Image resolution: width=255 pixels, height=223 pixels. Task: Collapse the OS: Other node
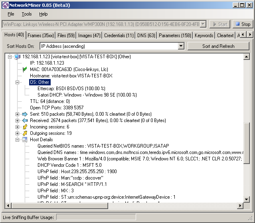[x=18, y=82]
